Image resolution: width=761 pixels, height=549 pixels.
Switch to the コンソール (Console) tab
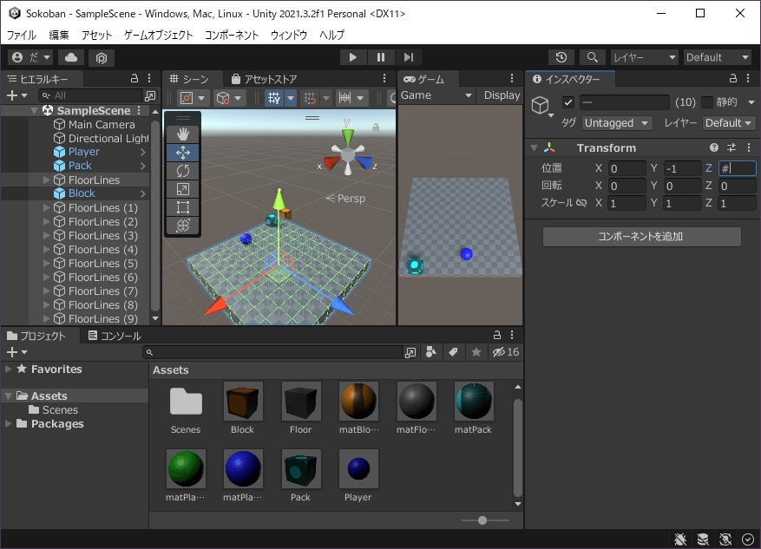[x=115, y=336]
